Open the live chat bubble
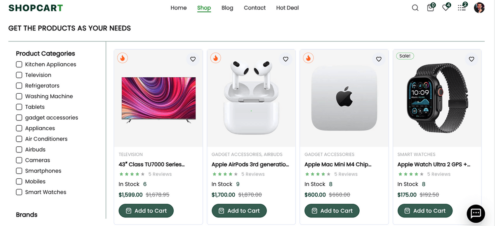 [x=476, y=213]
